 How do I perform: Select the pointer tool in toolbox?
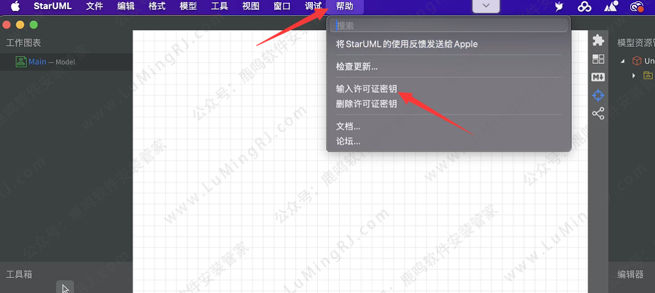point(65,287)
